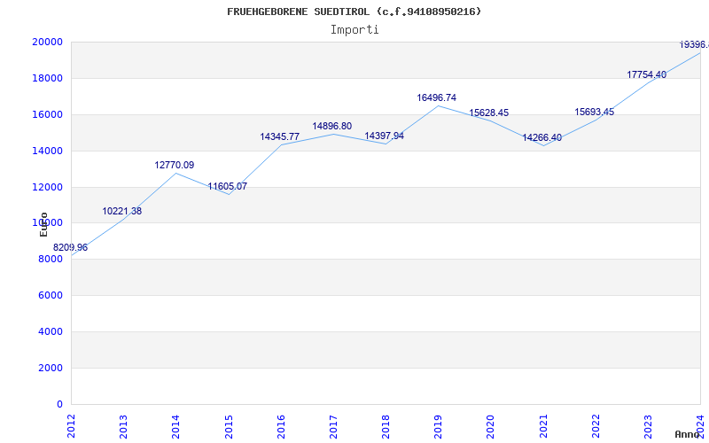This screenshot has height=443, width=709.
Task: Click the 2023 x-axis label
Action: [x=648, y=426]
